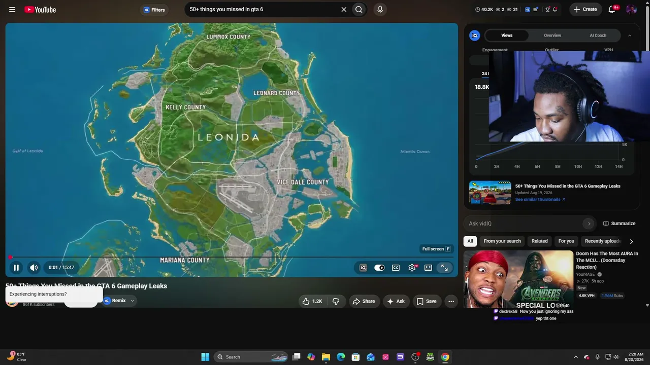Click the Summarize button

click(x=620, y=224)
